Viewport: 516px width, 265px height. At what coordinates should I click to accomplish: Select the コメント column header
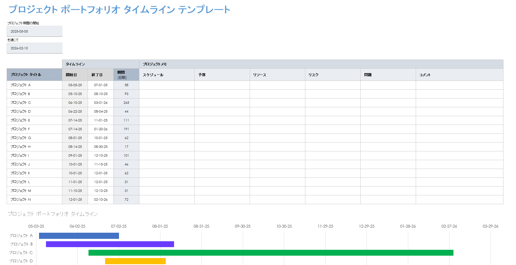point(460,74)
